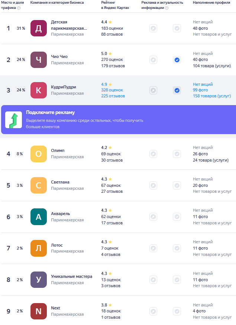Click the blue verified checkmark for Чио Чио
Image resolution: width=236 pixels, height=325 pixels.
177,60
